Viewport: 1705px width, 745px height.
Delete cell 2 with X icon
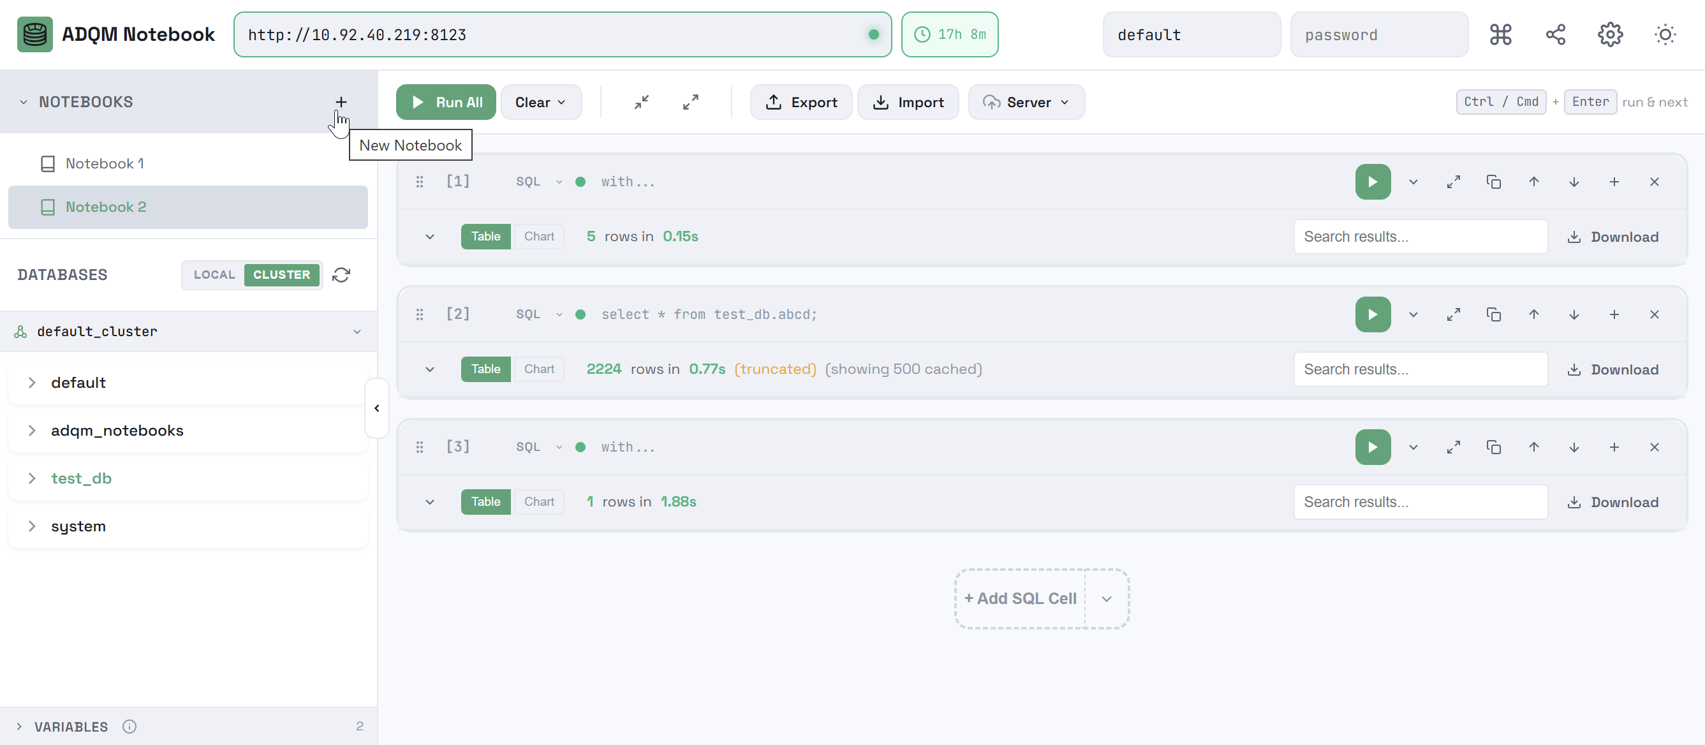tap(1653, 314)
